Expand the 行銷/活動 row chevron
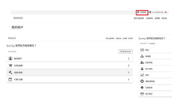185x104 pixels. click(128, 79)
